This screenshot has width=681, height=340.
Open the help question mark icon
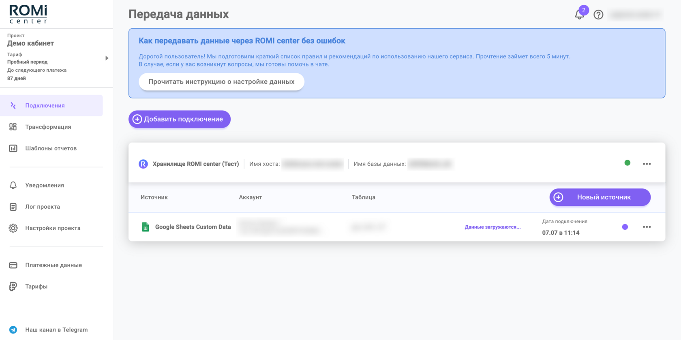(x=598, y=15)
